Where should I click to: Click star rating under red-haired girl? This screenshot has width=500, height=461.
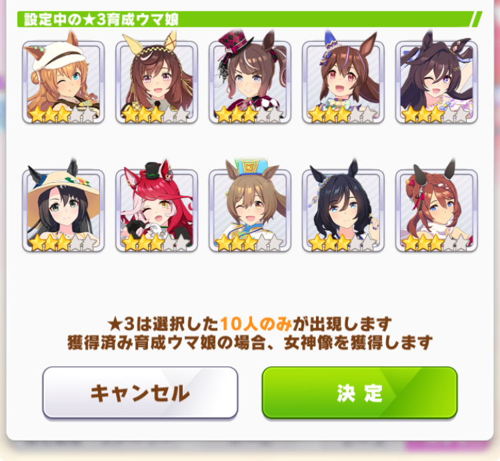[157, 243]
